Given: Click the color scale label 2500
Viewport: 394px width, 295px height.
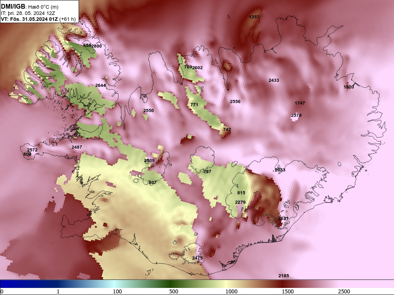Looking at the screenshot, I should [x=344, y=291].
